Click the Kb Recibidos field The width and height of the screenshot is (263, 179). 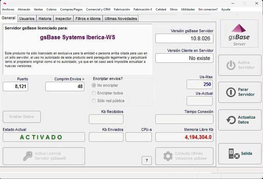(x=106, y=119)
